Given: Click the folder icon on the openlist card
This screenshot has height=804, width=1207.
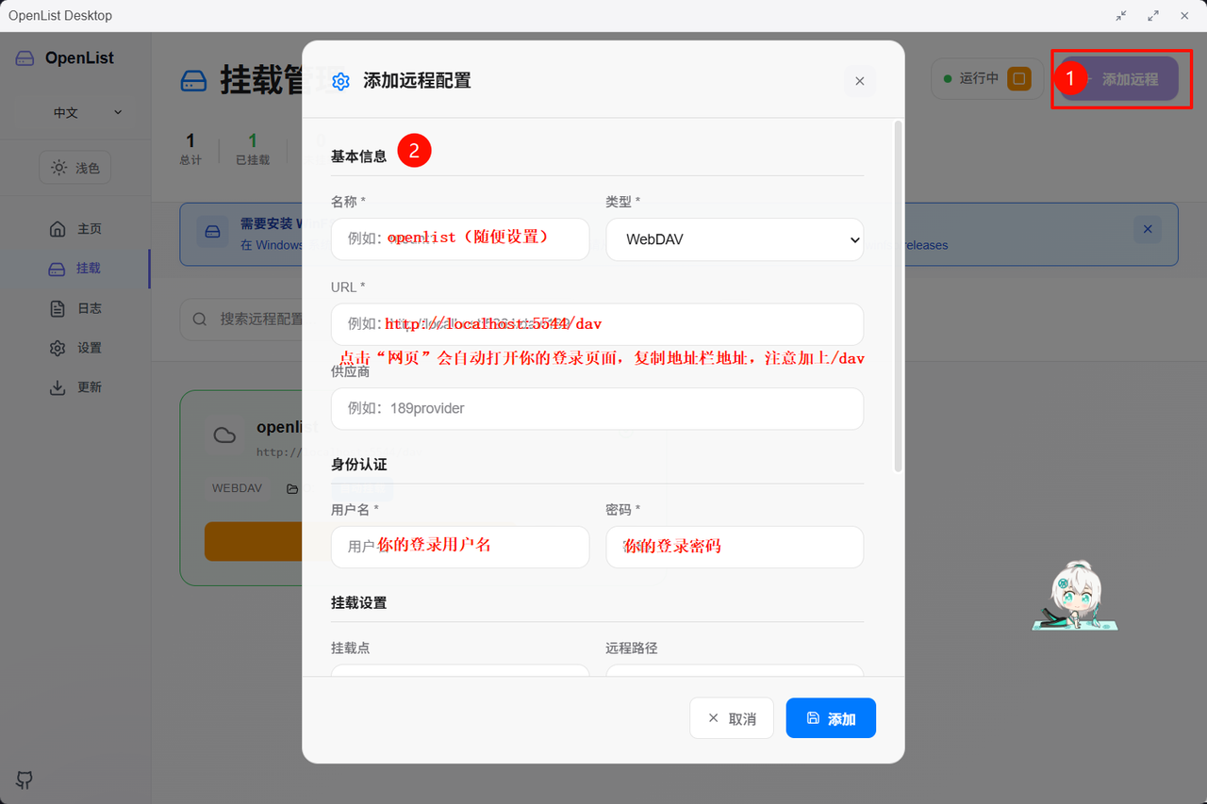Looking at the screenshot, I should (292, 489).
